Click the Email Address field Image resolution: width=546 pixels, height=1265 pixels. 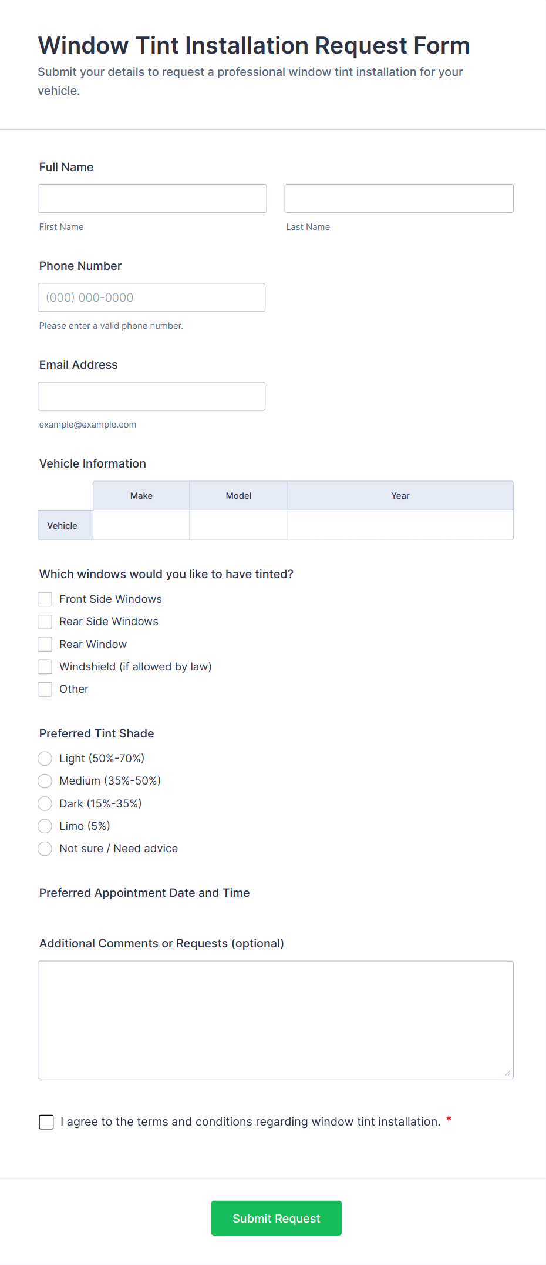pos(151,396)
